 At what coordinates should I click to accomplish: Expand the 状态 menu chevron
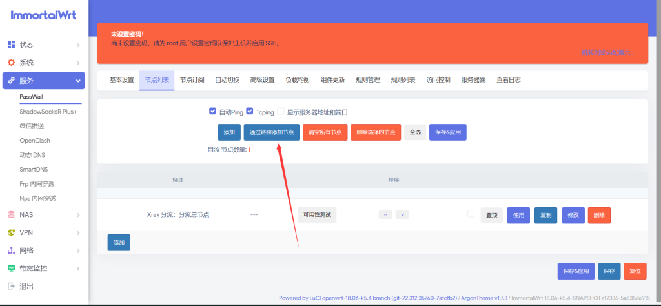78,45
